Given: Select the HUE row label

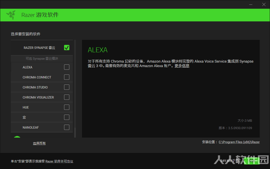Looking at the screenshot, I should pyautogui.click(x=26, y=107).
